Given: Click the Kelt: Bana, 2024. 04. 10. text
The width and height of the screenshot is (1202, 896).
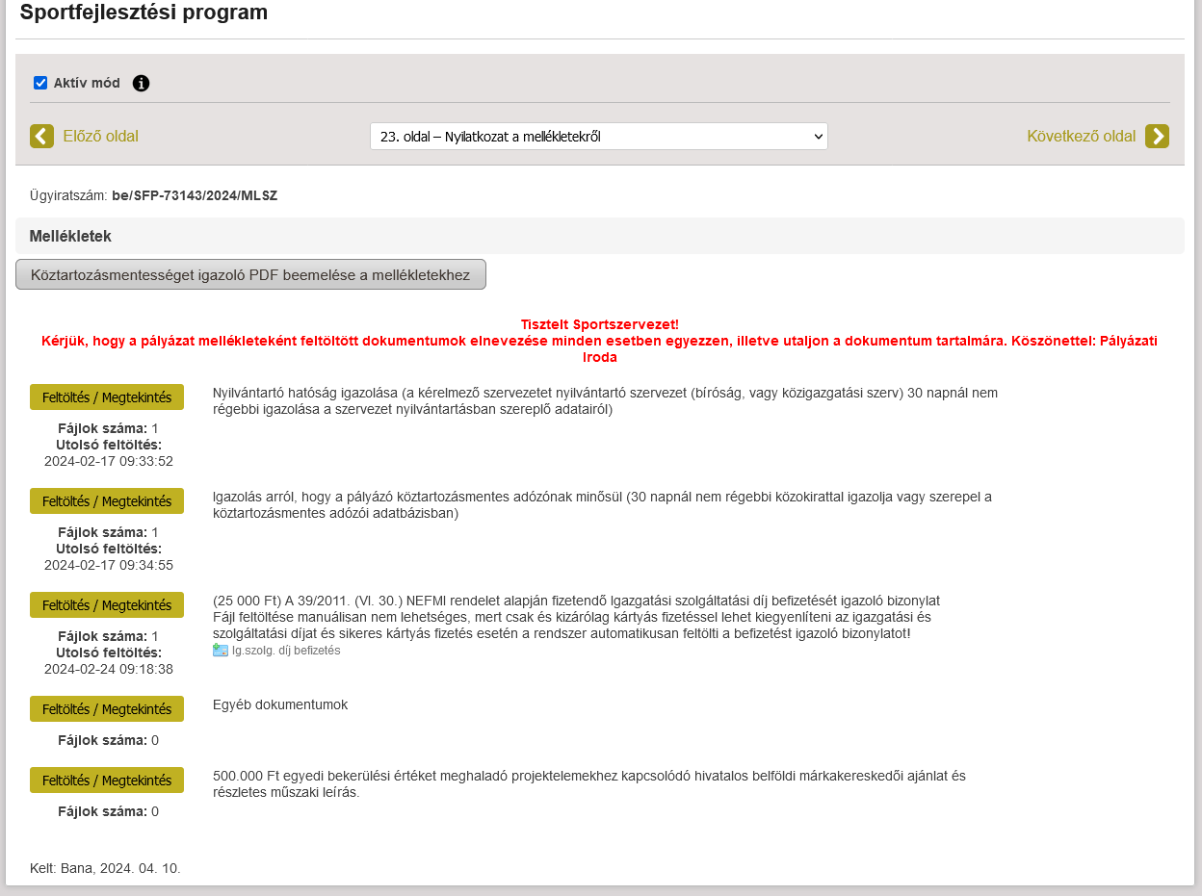Looking at the screenshot, I should (105, 868).
